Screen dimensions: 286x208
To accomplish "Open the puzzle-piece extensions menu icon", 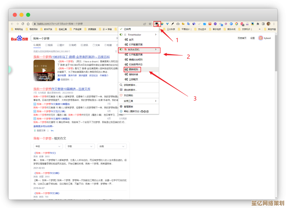I will [x=258, y=24].
